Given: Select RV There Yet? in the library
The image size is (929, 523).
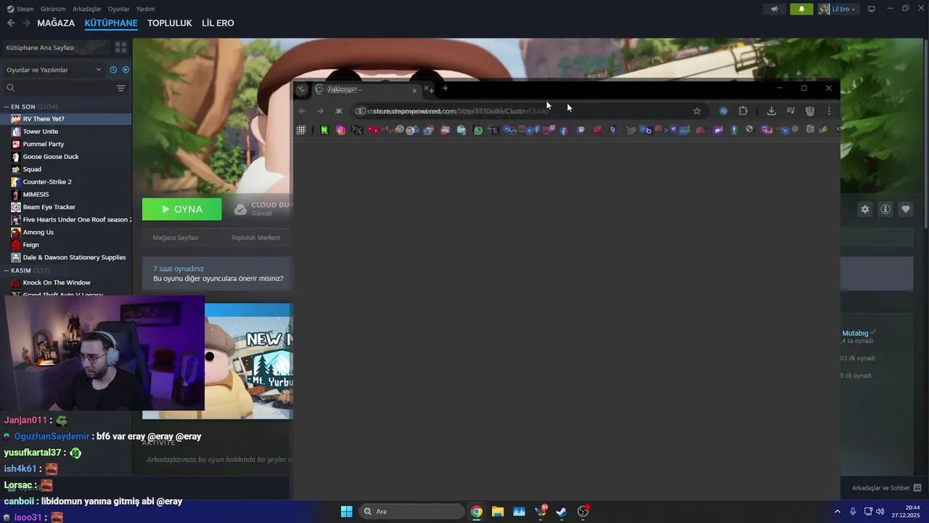Looking at the screenshot, I should [x=66, y=118].
